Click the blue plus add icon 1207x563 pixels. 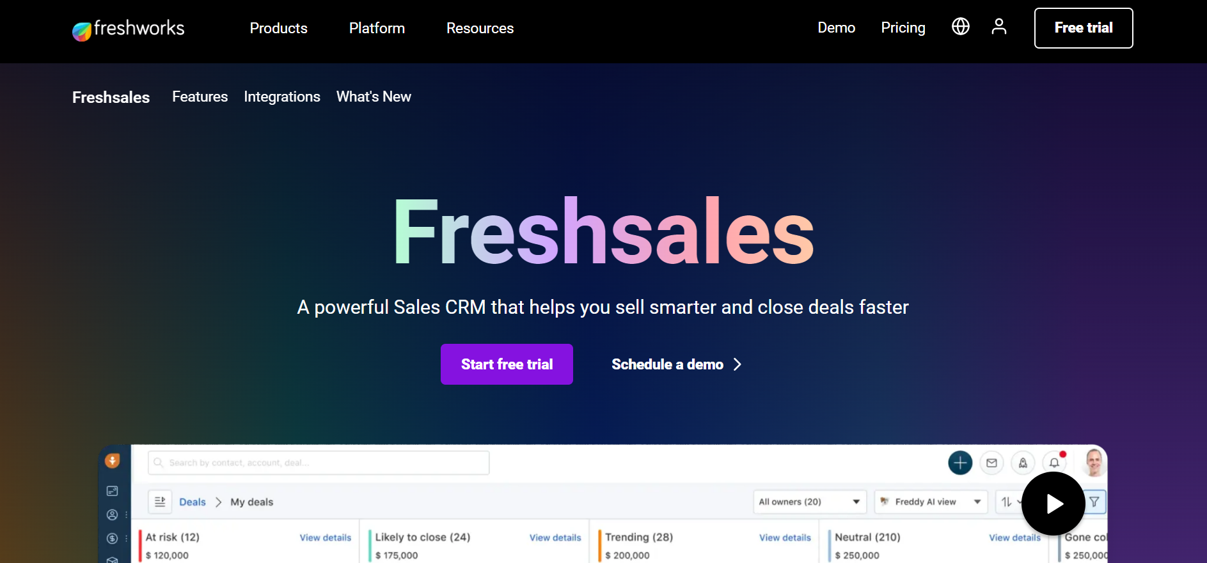click(x=959, y=463)
